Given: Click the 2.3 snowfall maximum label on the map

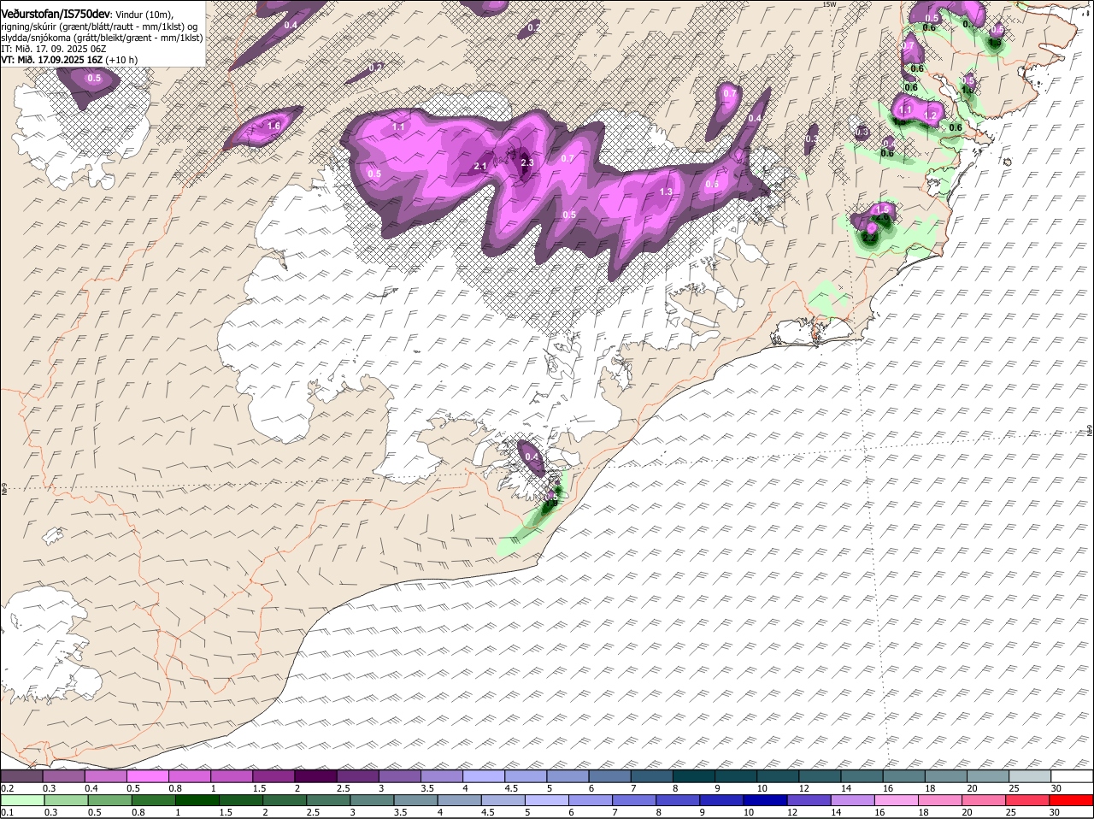Looking at the screenshot, I should (x=526, y=162).
